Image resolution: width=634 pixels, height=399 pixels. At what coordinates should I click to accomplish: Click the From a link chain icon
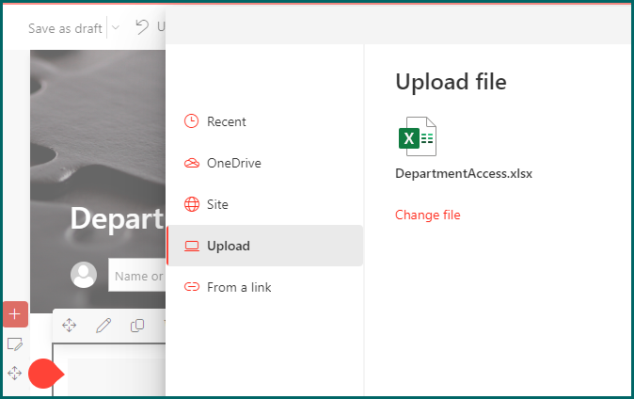[192, 287]
